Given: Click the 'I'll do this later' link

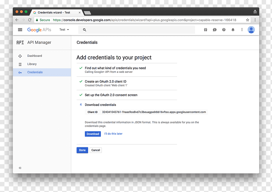Looking at the screenshot, I should click(x=113, y=134).
